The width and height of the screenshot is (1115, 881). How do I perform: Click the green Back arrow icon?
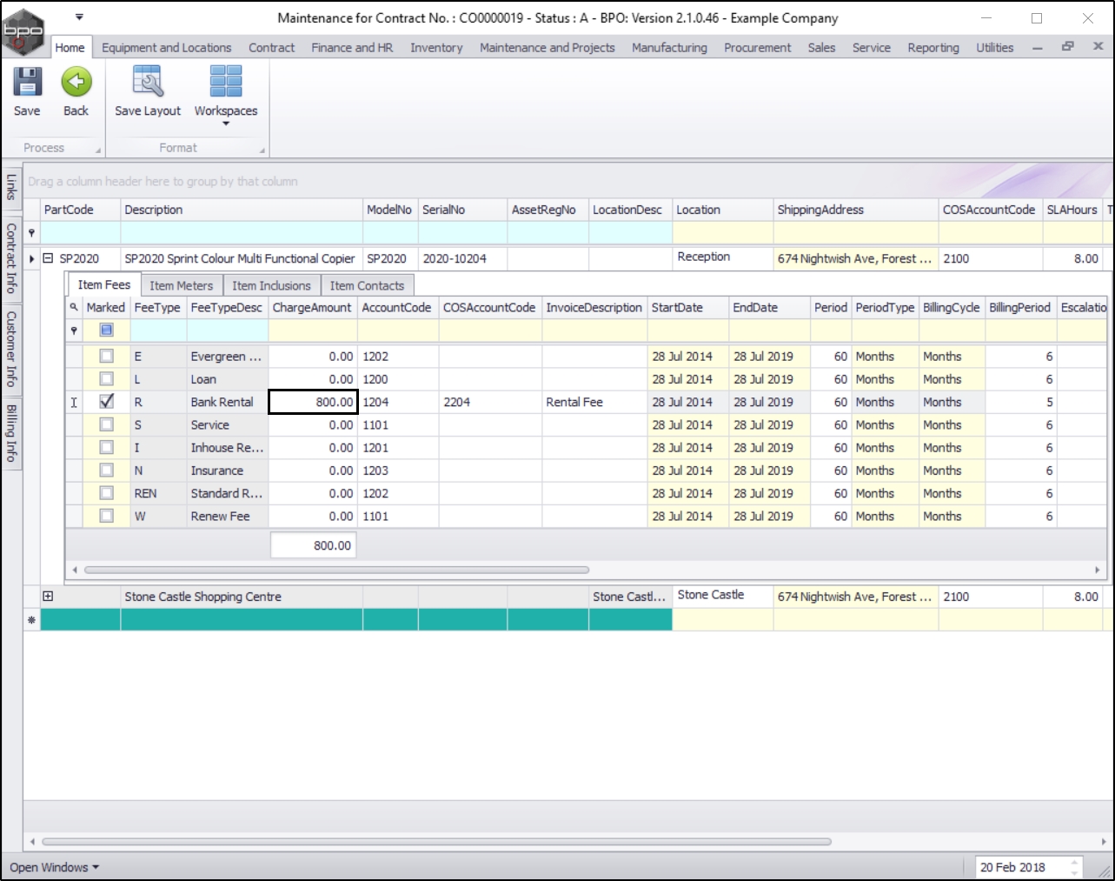76,83
